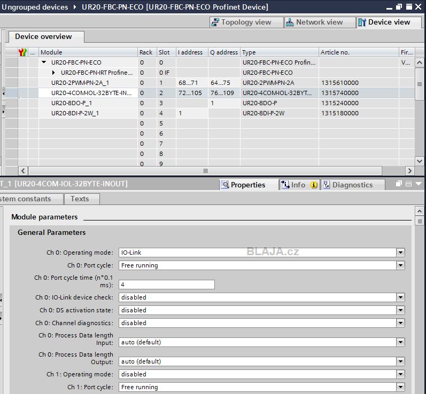Open Ch 0 IO-Link device check dropdown
This screenshot has width=426, height=394.
coord(400,297)
